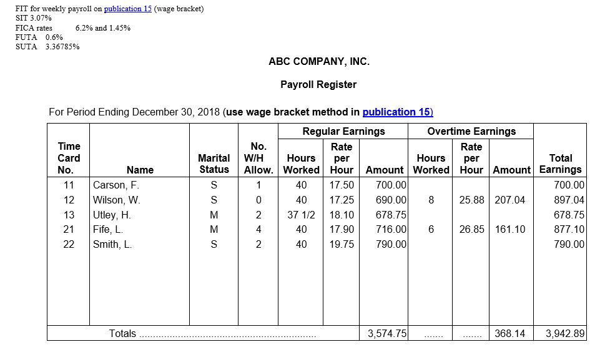Click the Marital Status column header
The width and height of the screenshot is (610, 352).
214,164
